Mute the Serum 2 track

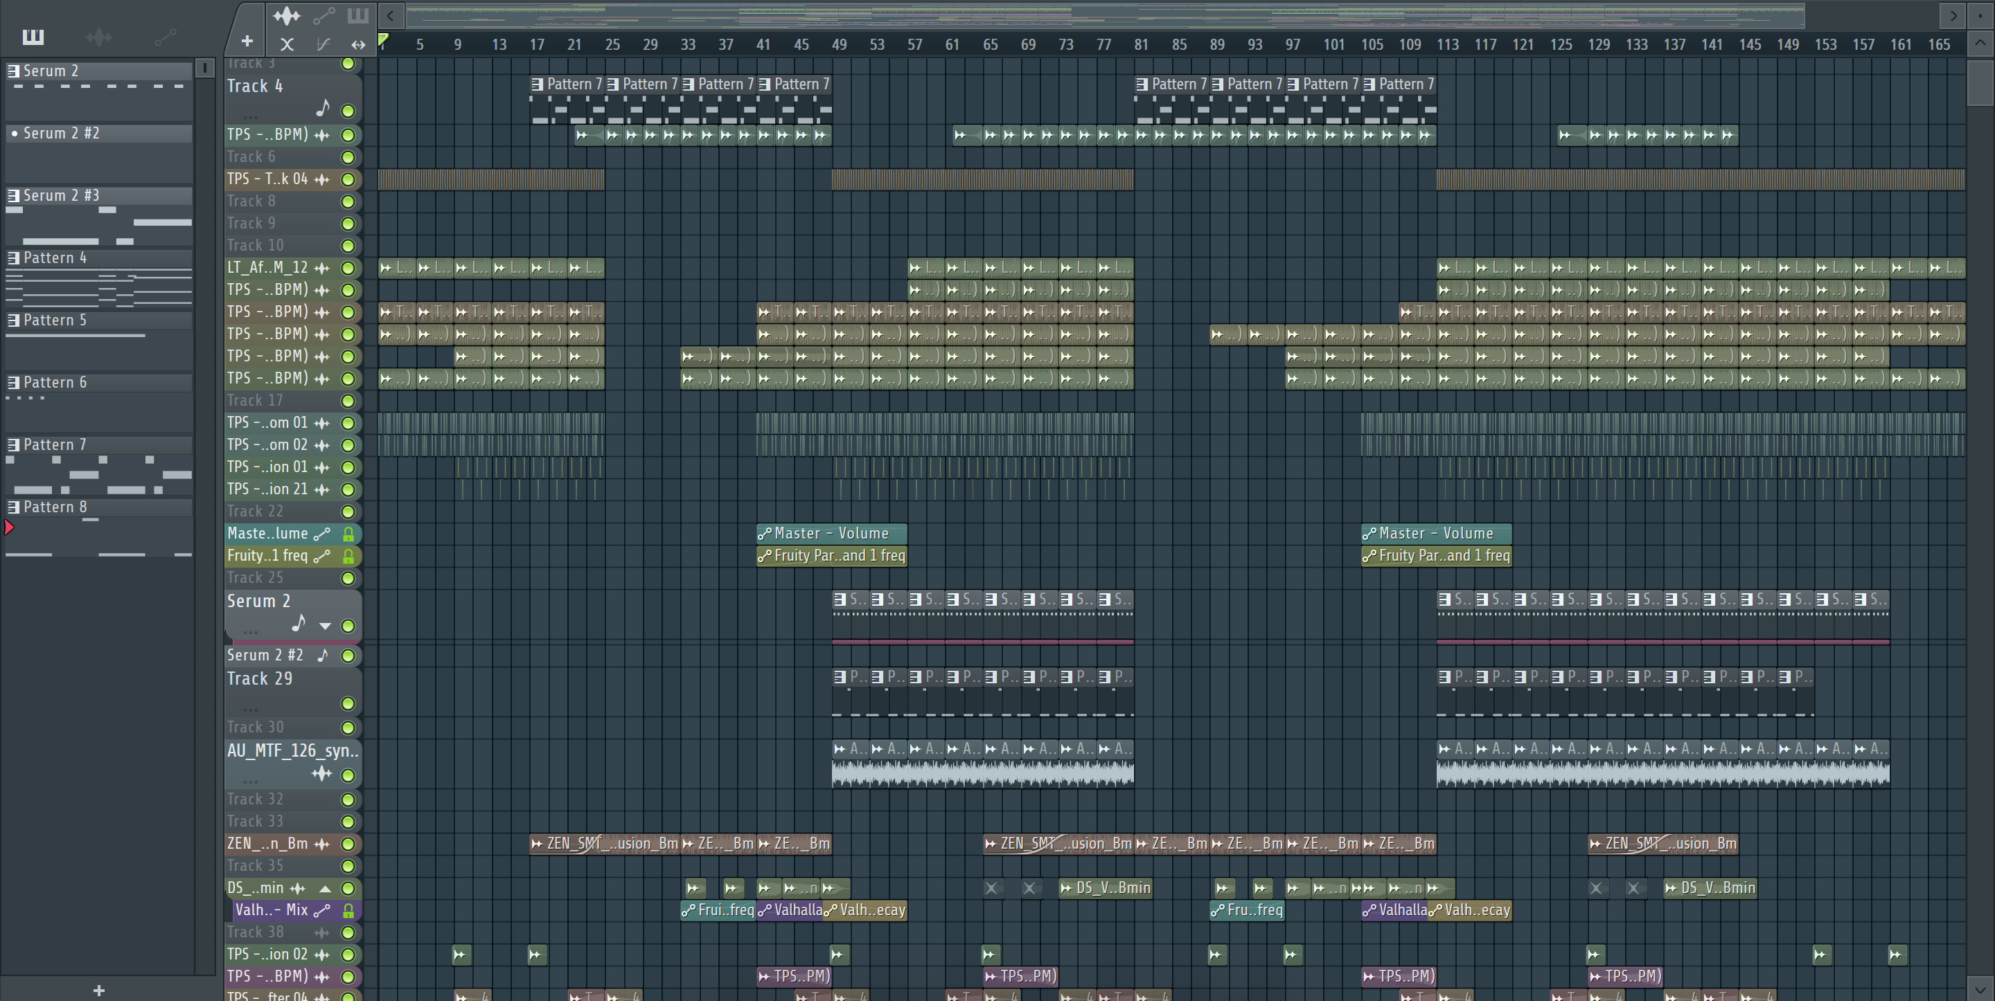tap(348, 626)
